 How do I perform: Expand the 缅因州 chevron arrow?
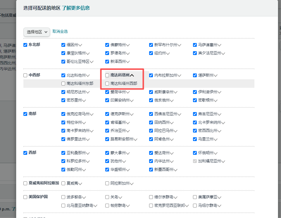[x=80, y=45]
